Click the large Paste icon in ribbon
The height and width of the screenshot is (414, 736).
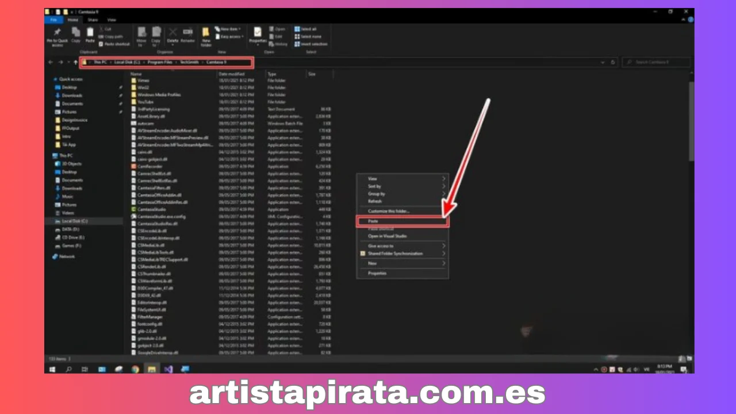[90, 36]
